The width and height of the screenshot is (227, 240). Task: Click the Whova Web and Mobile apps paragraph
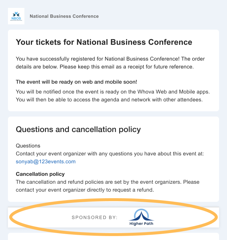[113, 96]
